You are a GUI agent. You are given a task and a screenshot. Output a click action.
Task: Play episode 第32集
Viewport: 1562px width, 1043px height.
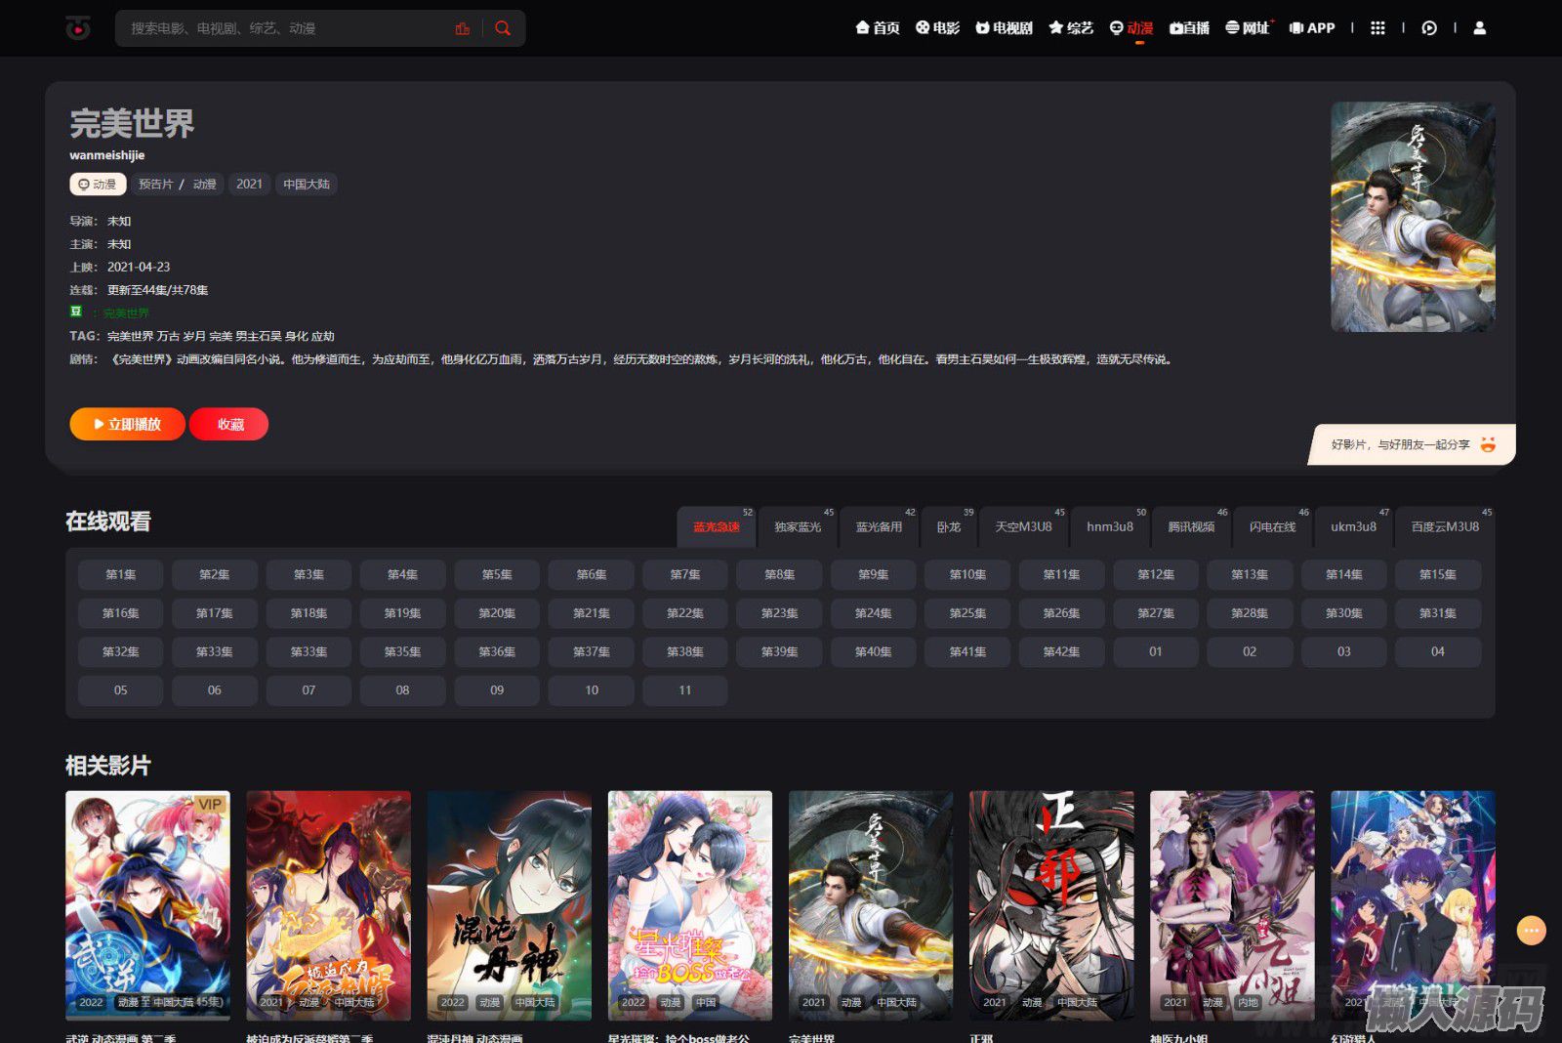click(121, 651)
